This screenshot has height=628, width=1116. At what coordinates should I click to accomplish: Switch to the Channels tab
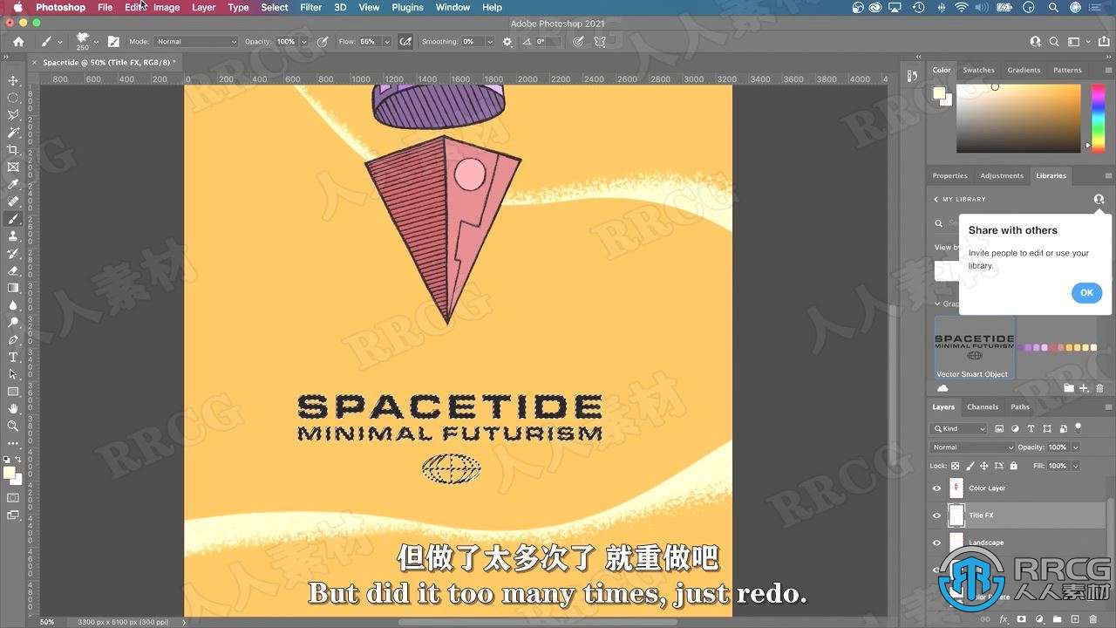click(983, 406)
